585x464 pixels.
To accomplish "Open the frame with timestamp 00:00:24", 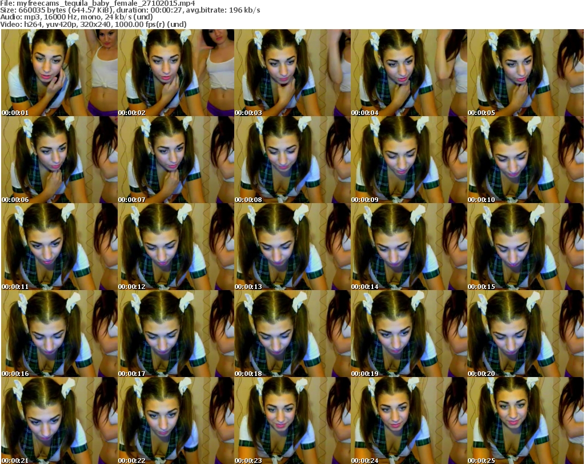I will tap(409, 421).
